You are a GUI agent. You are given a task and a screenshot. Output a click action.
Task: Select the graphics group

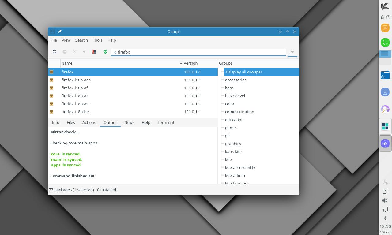(x=233, y=144)
